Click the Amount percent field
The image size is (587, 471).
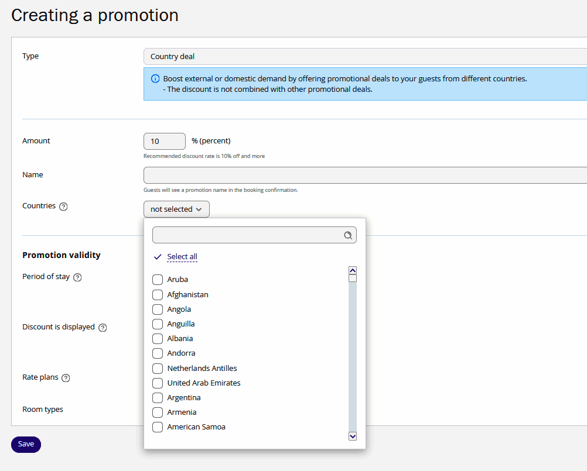coord(164,141)
